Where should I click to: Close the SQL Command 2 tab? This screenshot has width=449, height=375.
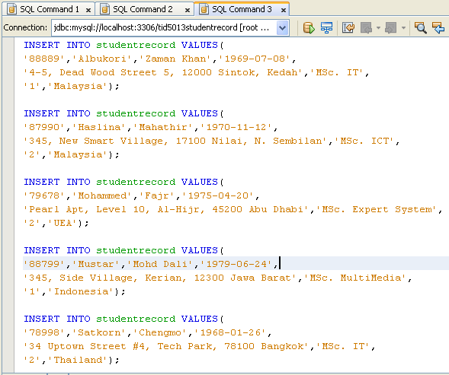(188, 11)
